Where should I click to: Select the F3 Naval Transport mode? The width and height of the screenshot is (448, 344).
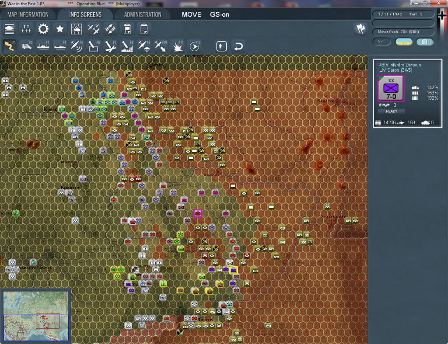[43, 46]
